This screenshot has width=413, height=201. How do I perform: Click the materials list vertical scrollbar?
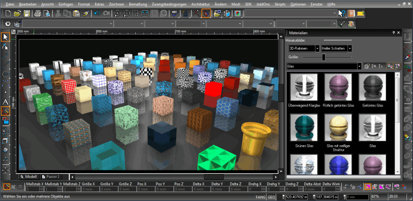point(398,123)
